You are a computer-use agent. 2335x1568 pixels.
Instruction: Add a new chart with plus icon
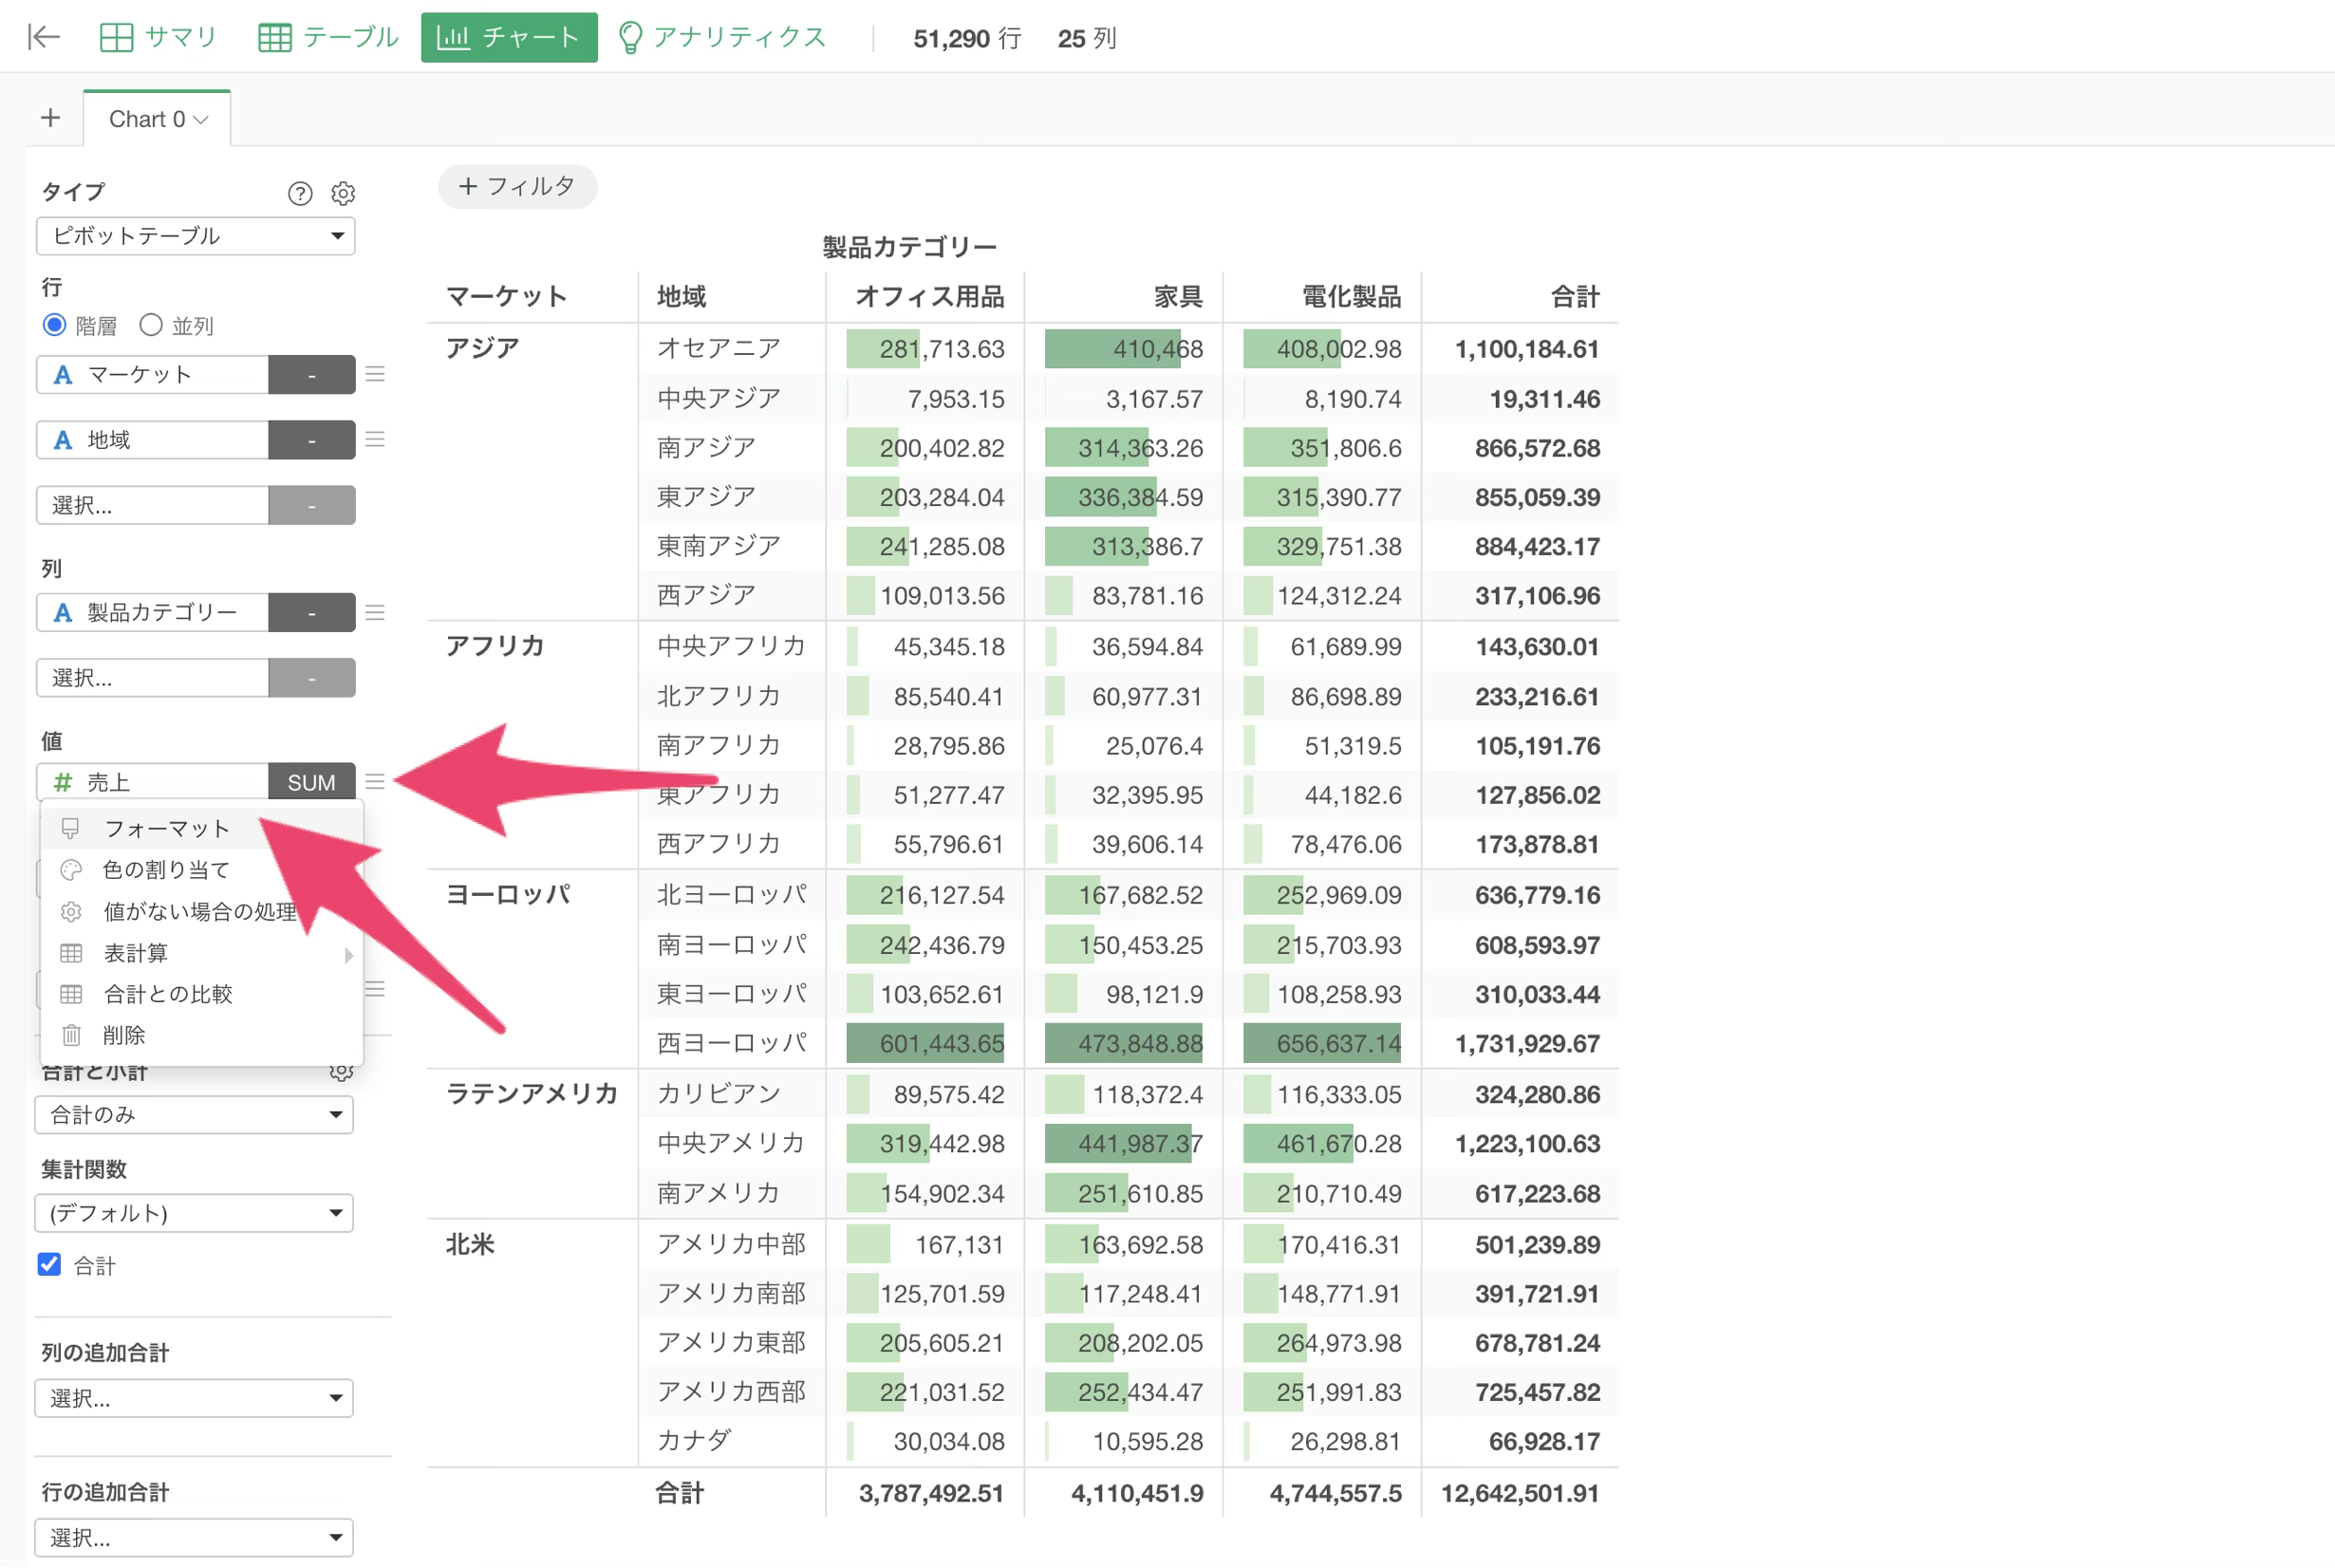point(51,118)
